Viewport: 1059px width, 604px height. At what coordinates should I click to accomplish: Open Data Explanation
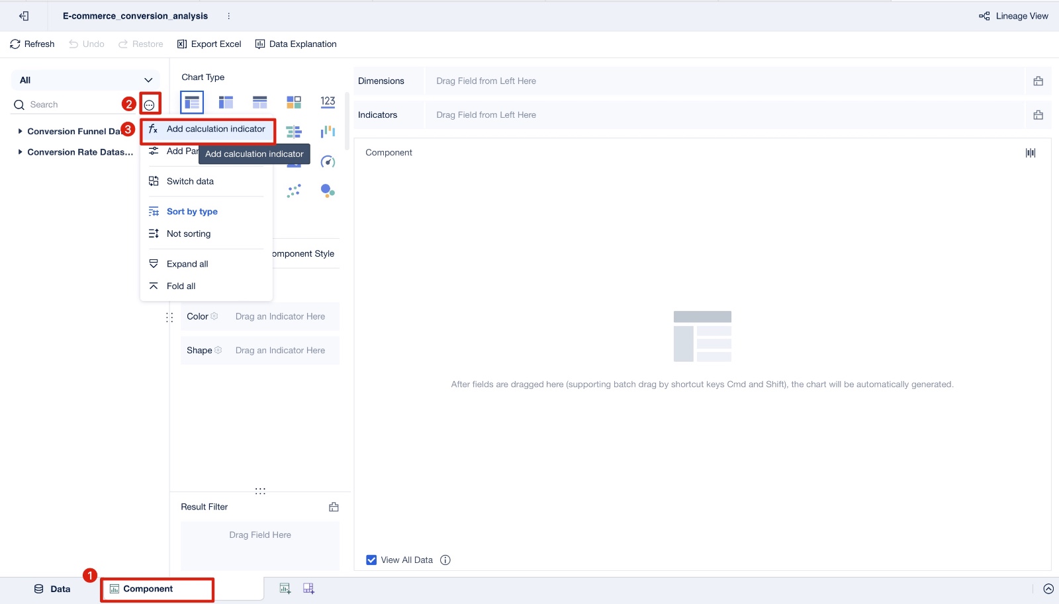click(296, 44)
